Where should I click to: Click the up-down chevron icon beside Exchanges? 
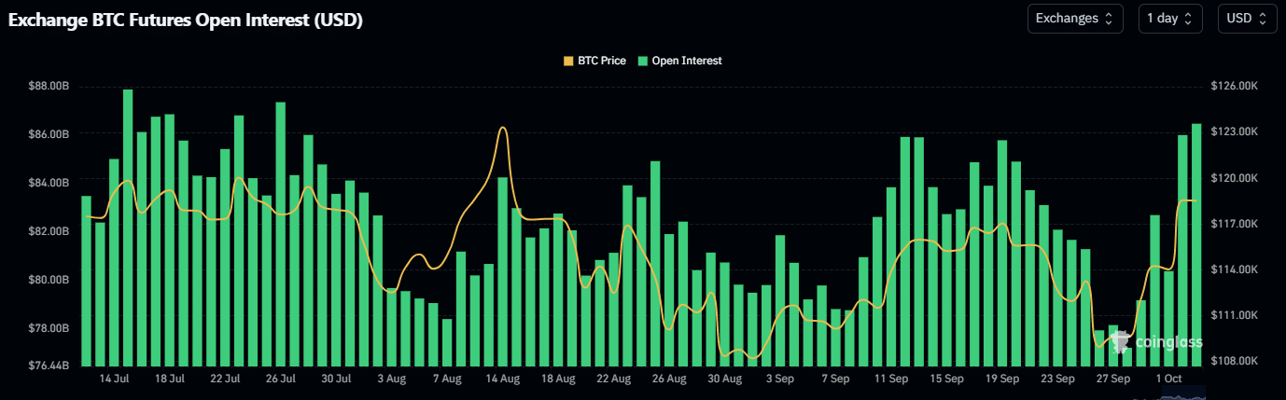(1109, 19)
